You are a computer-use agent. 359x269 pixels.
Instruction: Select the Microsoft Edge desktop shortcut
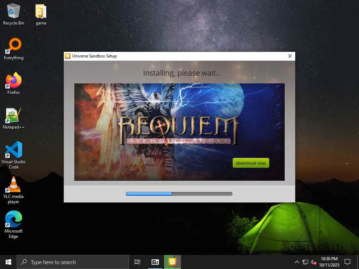(x=14, y=225)
